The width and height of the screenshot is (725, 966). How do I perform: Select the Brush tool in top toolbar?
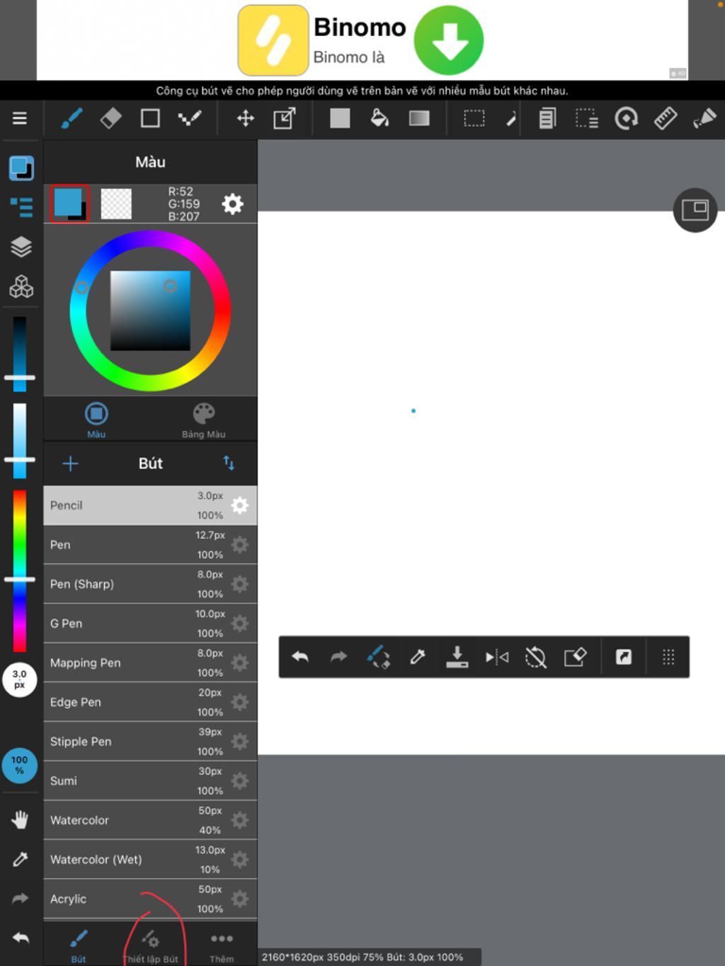tap(72, 118)
